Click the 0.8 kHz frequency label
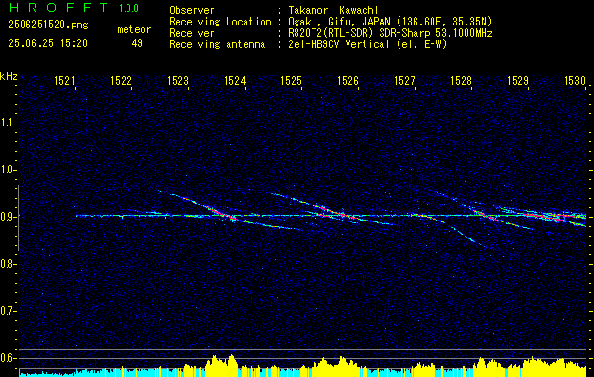This screenshot has height=377, width=594. pyautogui.click(x=7, y=264)
